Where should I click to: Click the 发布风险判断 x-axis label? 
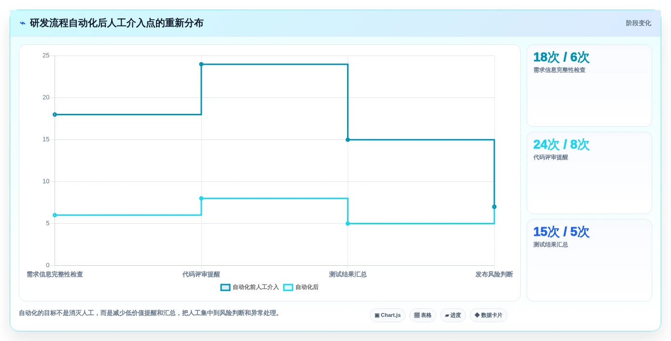(494, 274)
